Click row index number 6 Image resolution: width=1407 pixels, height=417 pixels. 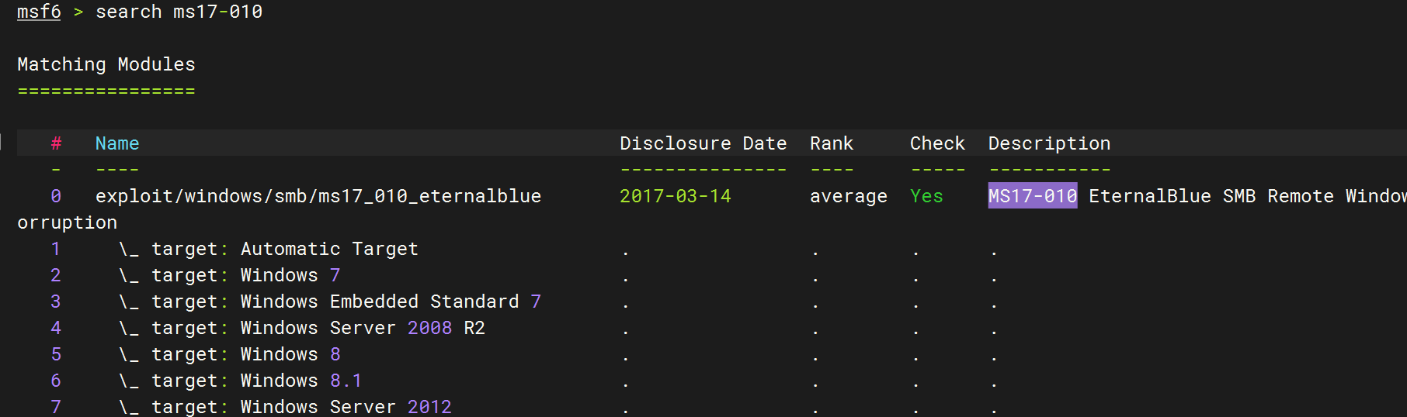[x=56, y=381]
